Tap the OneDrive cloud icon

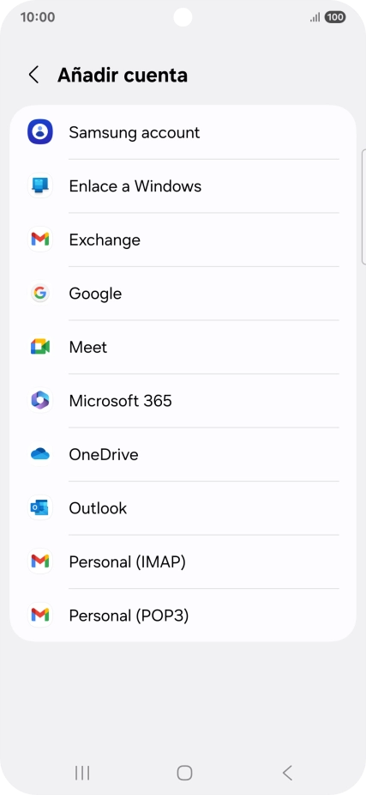coord(40,454)
